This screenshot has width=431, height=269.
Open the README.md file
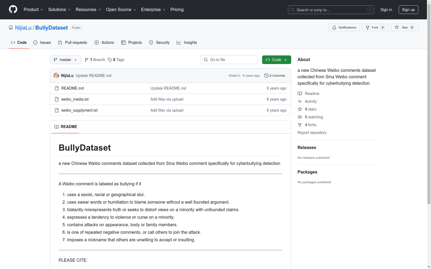click(x=72, y=88)
